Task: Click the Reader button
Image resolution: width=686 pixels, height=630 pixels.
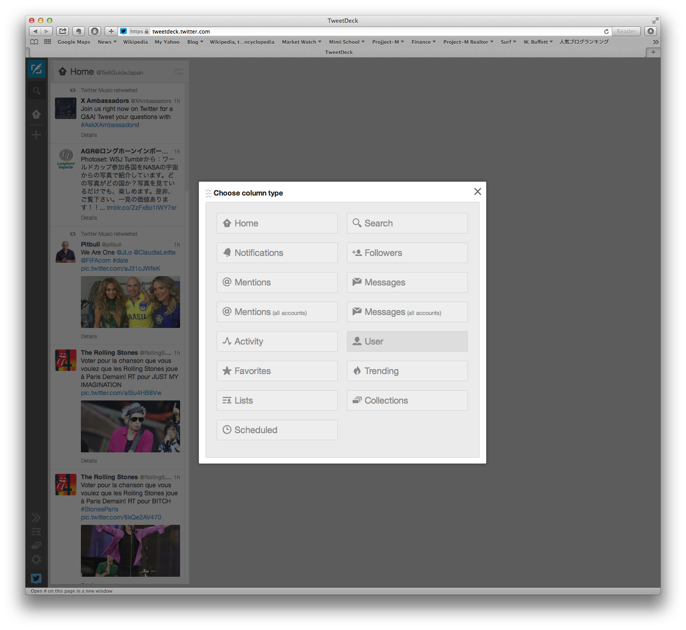Action: coord(626,31)
